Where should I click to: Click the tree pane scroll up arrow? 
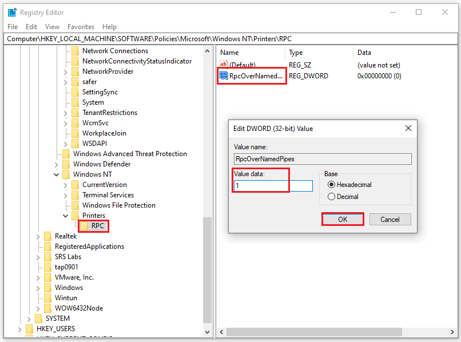tap(207, 51)
